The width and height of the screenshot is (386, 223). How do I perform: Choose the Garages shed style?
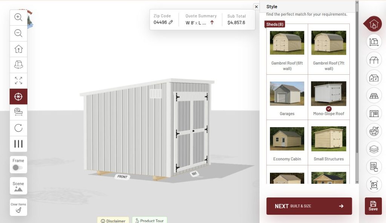coord(287,97)
